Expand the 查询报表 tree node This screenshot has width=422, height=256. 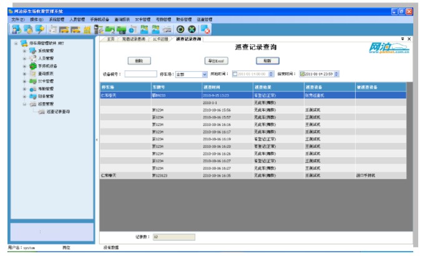pyautogui.click(x=24, y=73)
